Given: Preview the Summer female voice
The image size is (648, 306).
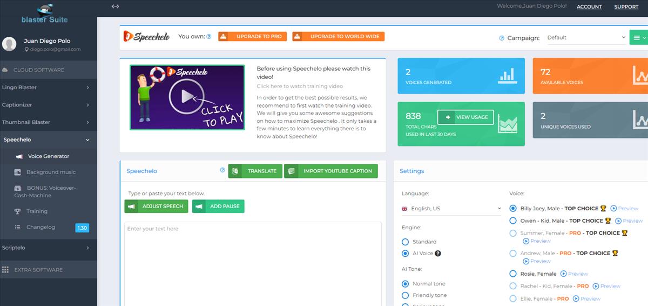Looking at the screenshot, I should pos(536,241).
